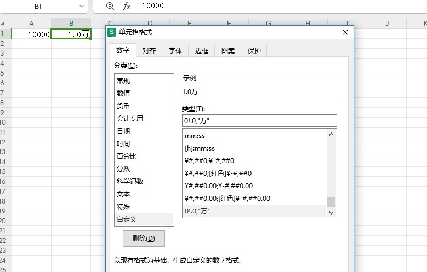Open the 字体 tab
Image resolution: width=427 pixels, height=272 pixels.
(175, 50)
